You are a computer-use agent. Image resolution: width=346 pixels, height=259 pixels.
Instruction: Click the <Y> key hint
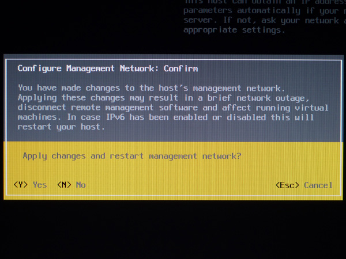[21, 185]
